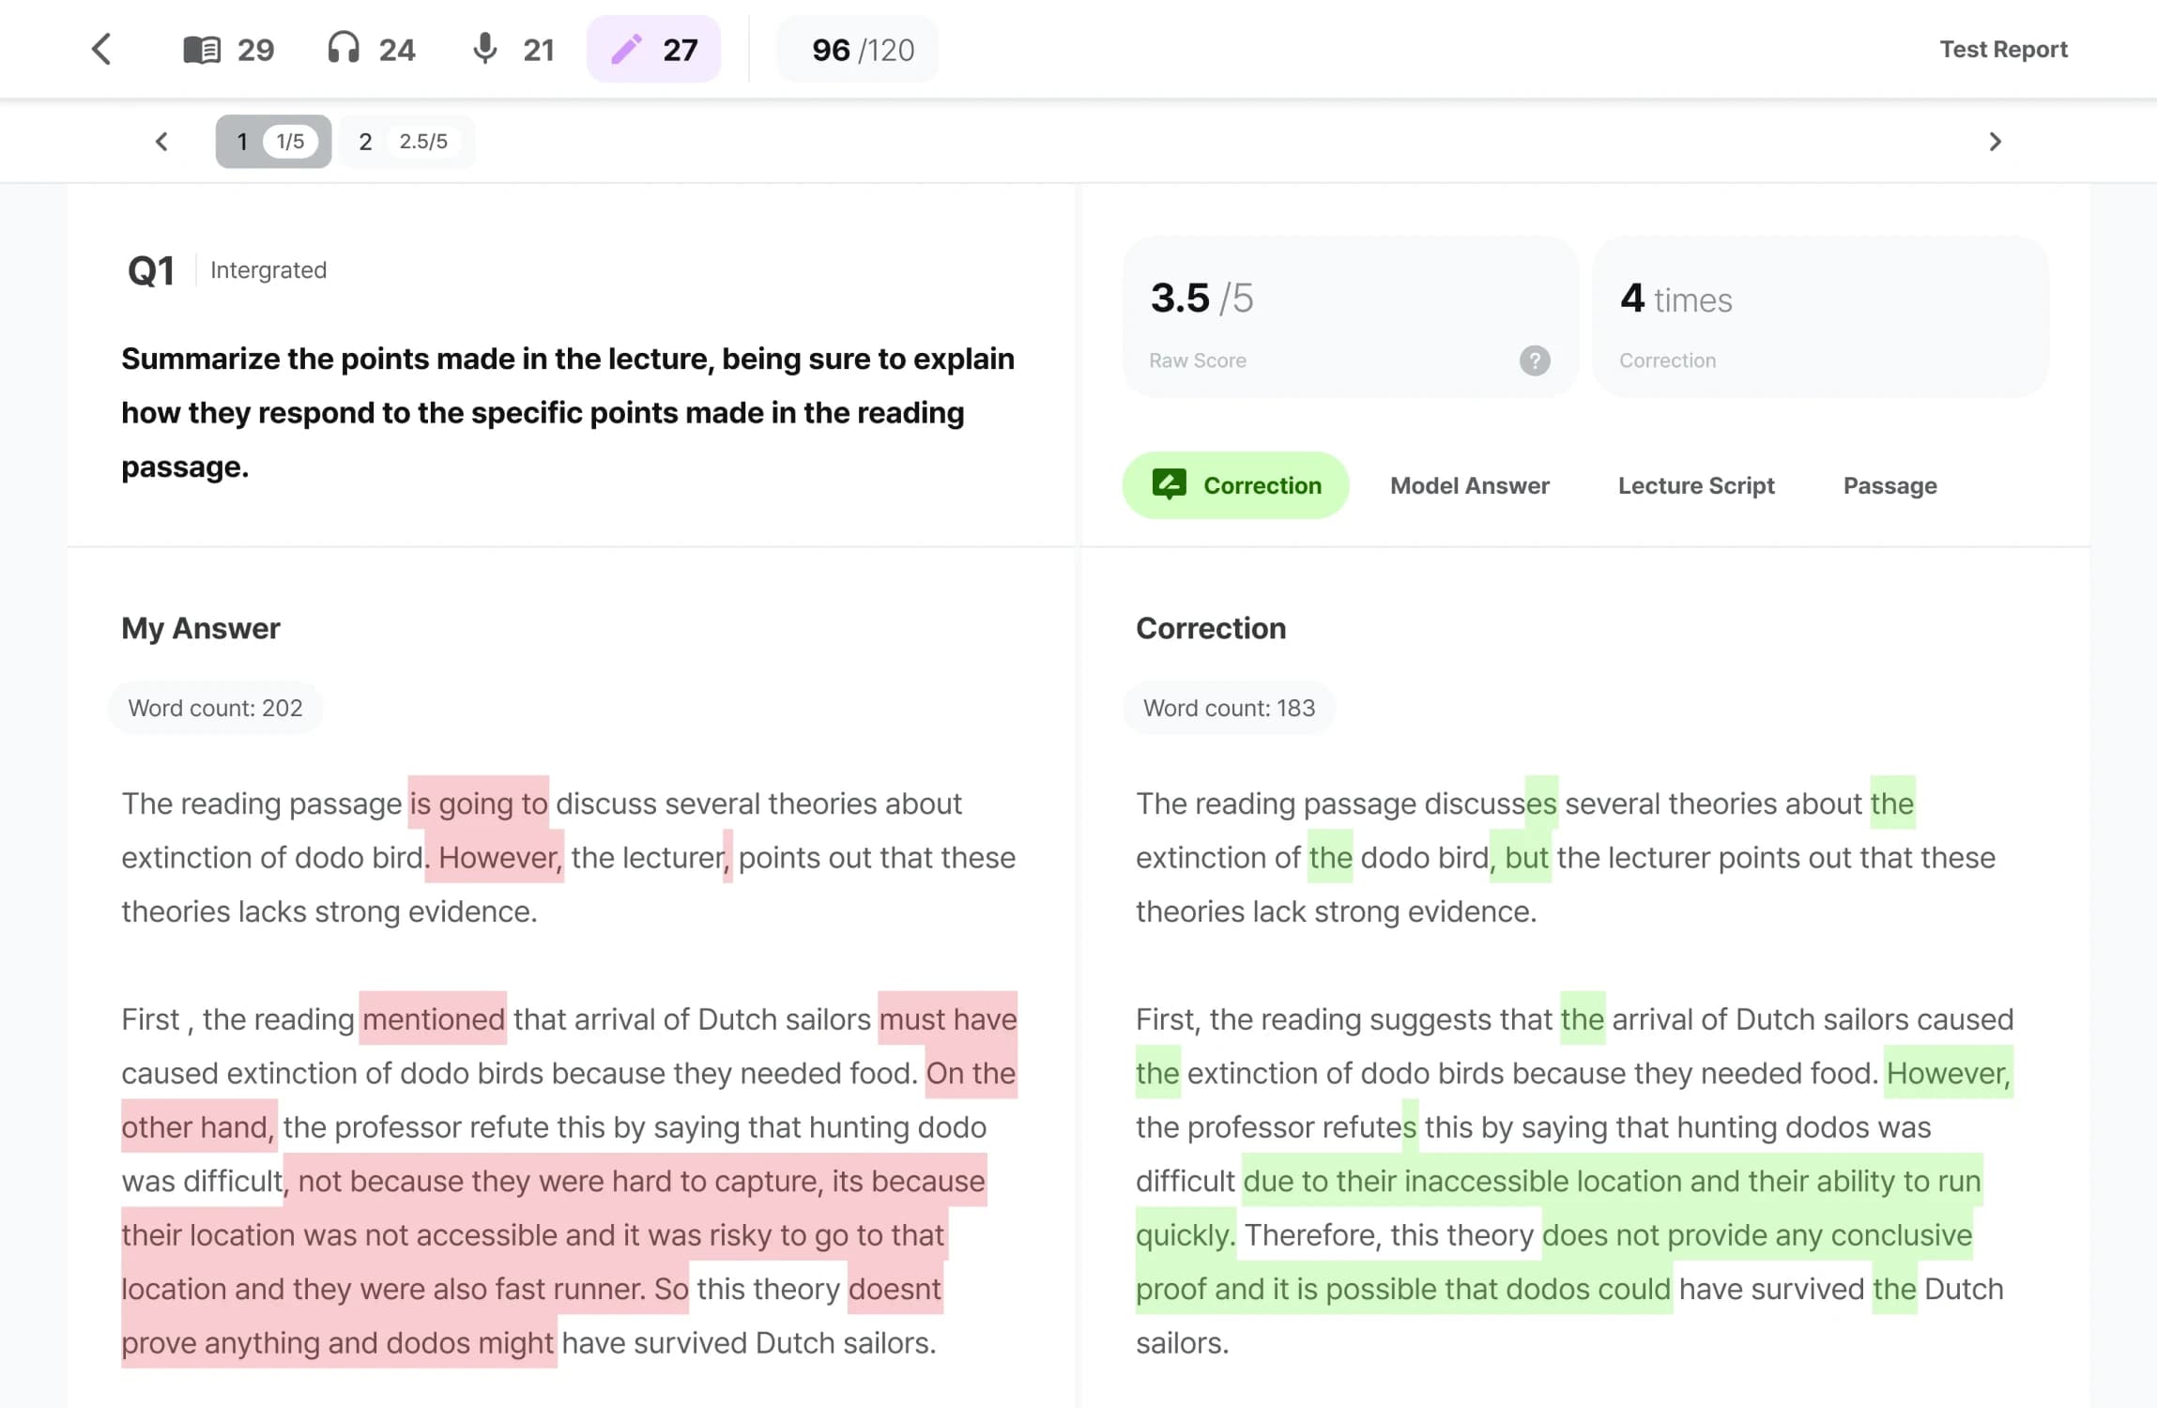Open the Speaking section microphone icon
Viewport: 2157px width, 1408px height.
pos(484,48)
